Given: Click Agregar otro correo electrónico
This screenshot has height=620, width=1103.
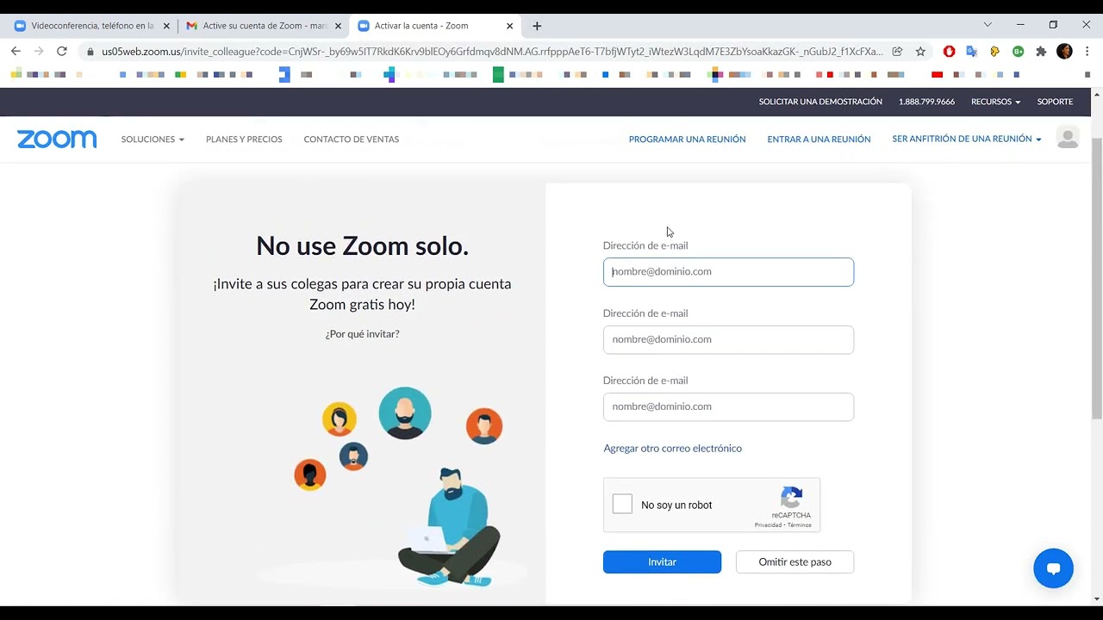Looking at the screenshot, I should [672, 449].
